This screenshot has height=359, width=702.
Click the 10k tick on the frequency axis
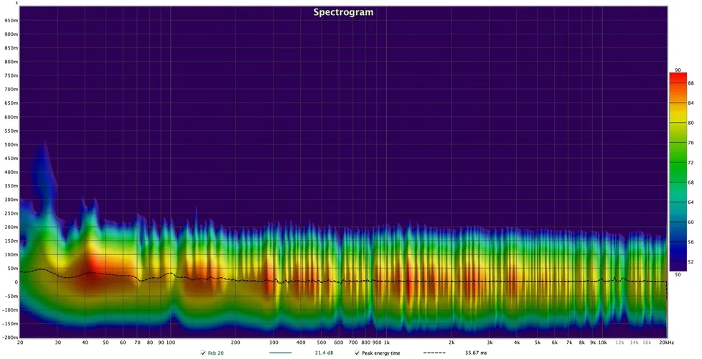tap(603, 343)
